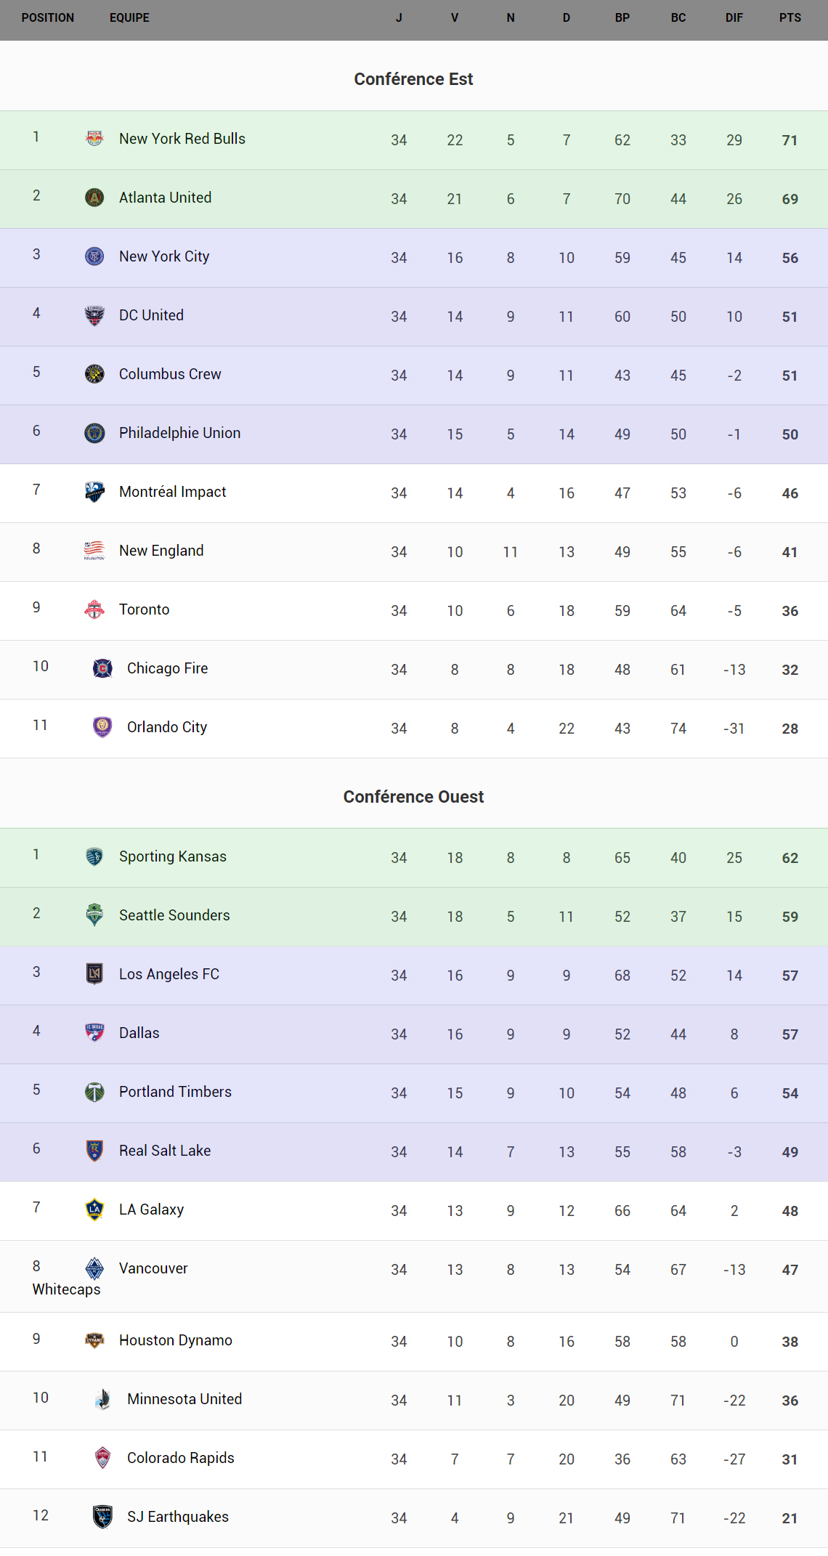Click the LA Galaxy team logo

point(94,1209)
